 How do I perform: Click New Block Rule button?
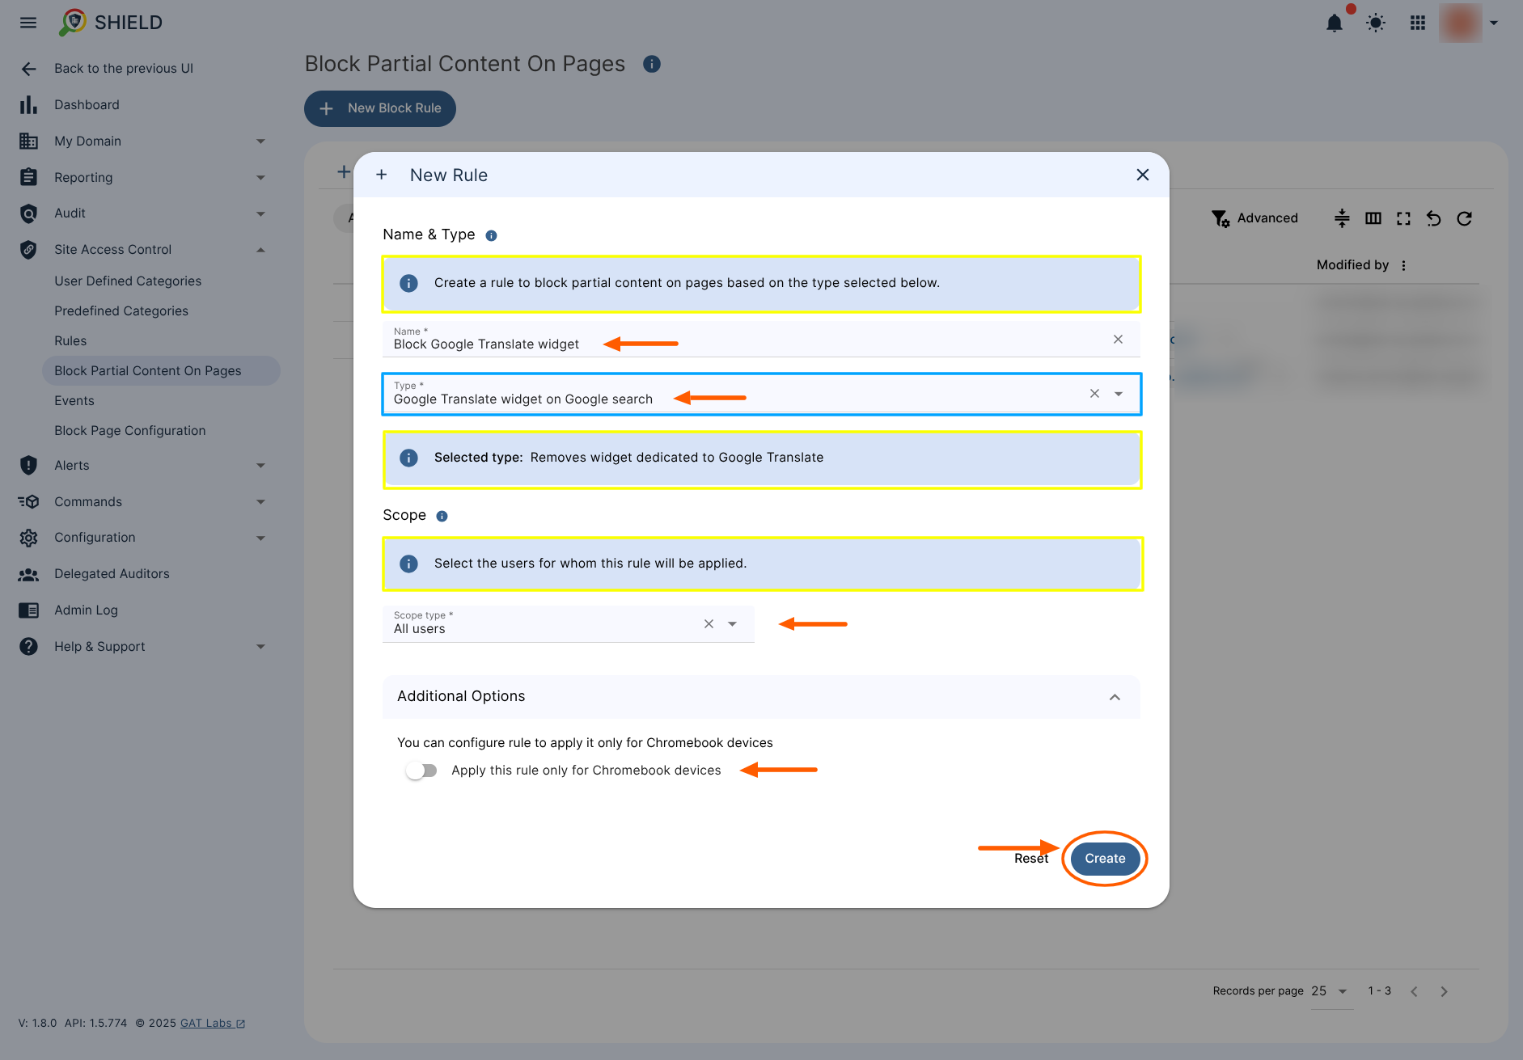click(x=380, y=108)
